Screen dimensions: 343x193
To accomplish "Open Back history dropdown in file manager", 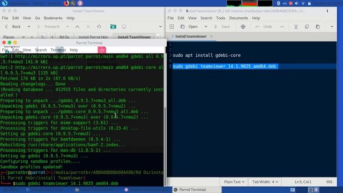I will coord(28,26).
